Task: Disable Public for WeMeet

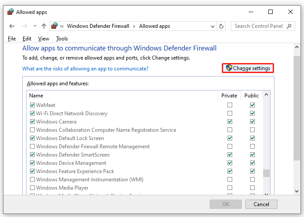Action: point(252,105)
